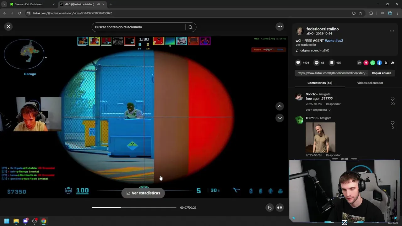This screenshot has width=402, height=226.
Task: Install app icon in address bar
Action: pyautogui.click(x=354, y=13)
